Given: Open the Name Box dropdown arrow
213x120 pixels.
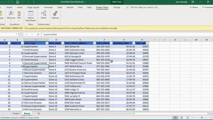Looking at the screenshot, I should point(16,34).
